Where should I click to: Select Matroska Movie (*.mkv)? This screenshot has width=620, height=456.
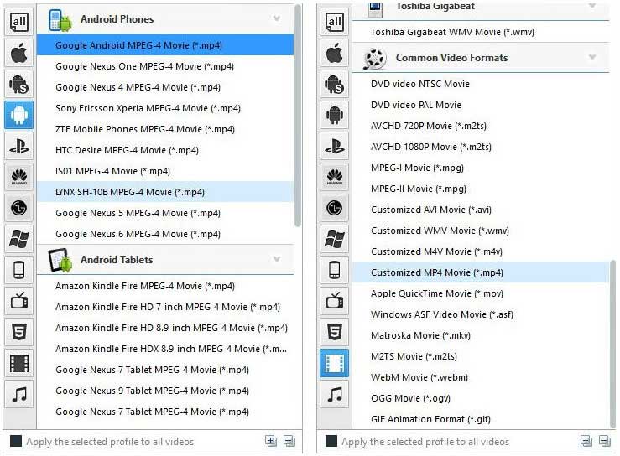(481, 335)
